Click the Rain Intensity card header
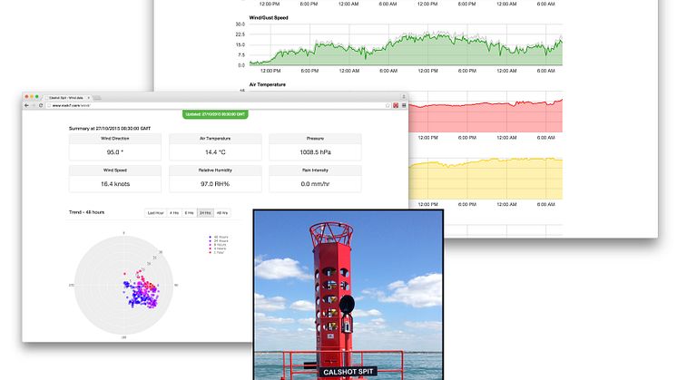Viewport: 677px width, 380px height. (315, 171)
